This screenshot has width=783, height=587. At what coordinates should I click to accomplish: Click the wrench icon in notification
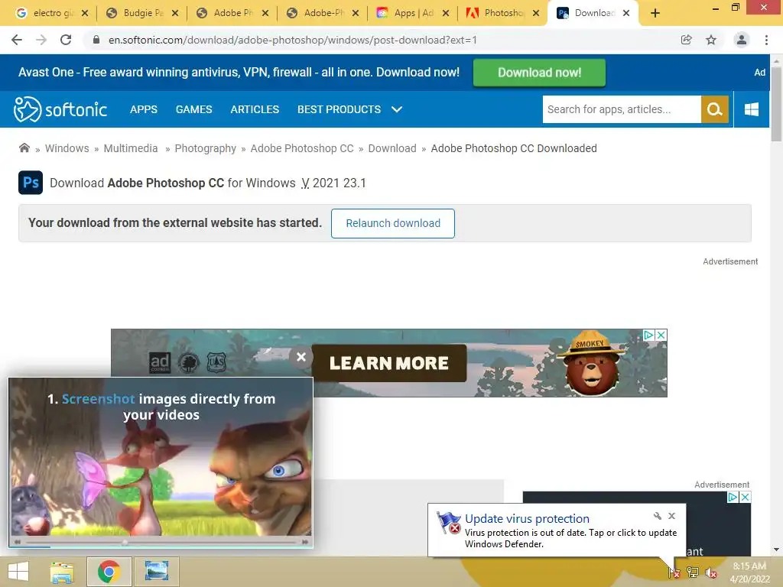[x=657, y=516]
